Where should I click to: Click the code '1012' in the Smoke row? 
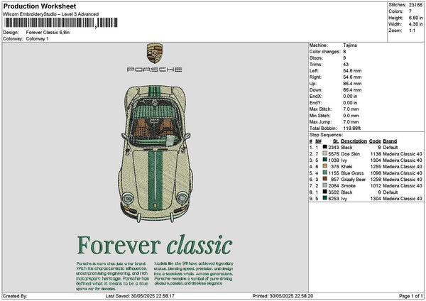376,186
